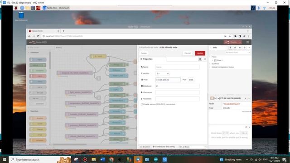Bookmark page with the star icon
290x163 pixels.
tap(230, 36)
